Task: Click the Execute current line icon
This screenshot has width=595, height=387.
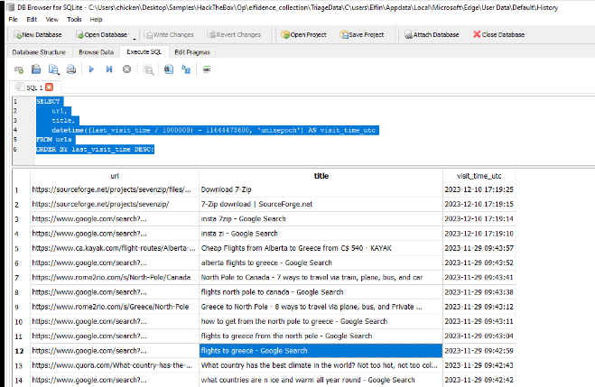Action: (x=109, y=69)
